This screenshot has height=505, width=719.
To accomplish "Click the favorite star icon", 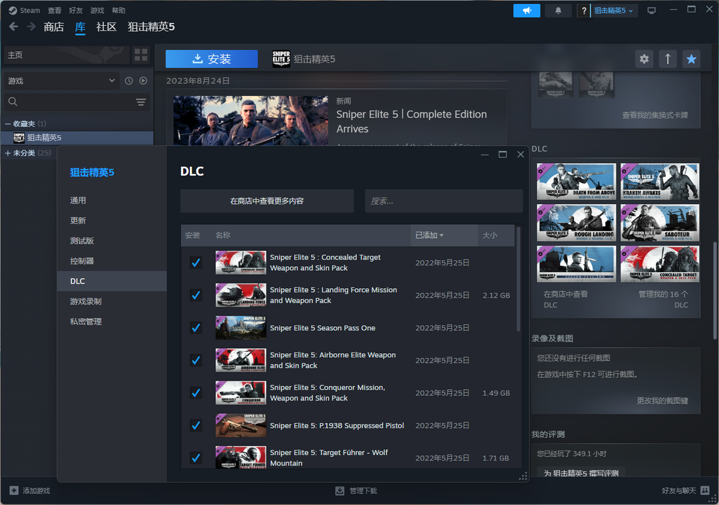I will click(x=691, y=59).
